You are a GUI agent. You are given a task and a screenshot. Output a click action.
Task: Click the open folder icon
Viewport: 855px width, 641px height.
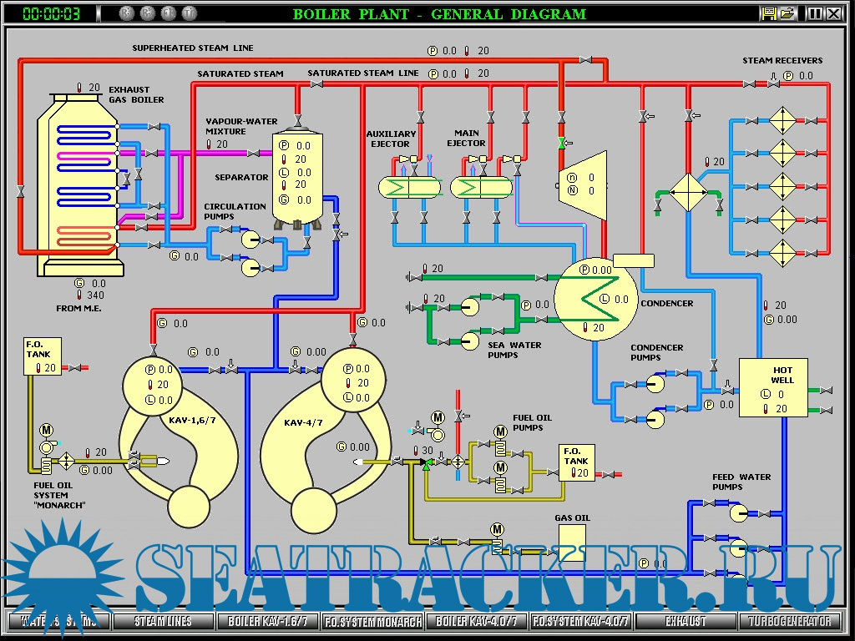coord(787,13)
